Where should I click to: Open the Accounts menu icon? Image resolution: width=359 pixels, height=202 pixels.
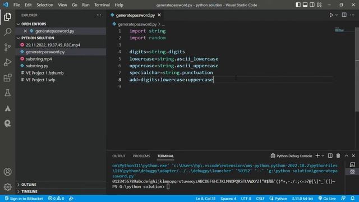7,172
